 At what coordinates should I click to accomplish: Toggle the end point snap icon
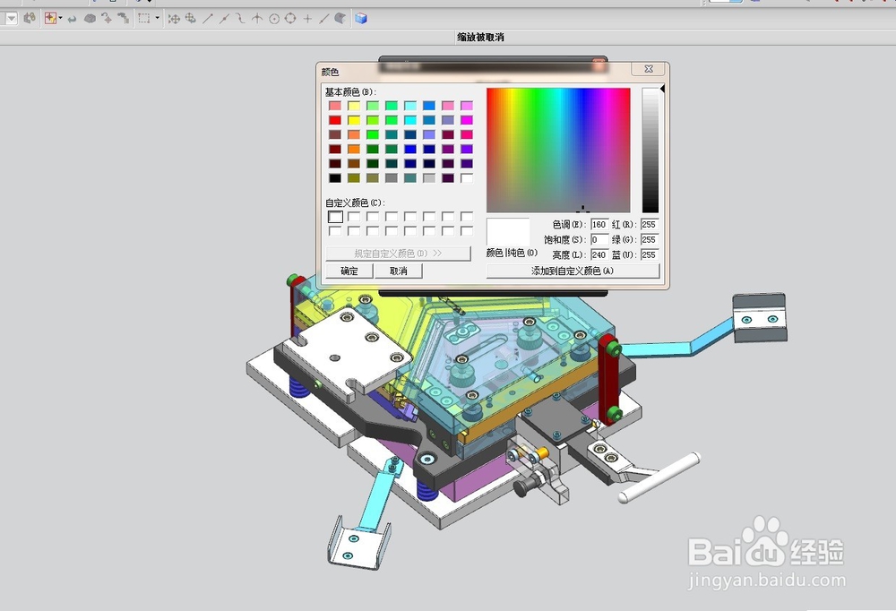pyautogui.click(x=208, y=19)
